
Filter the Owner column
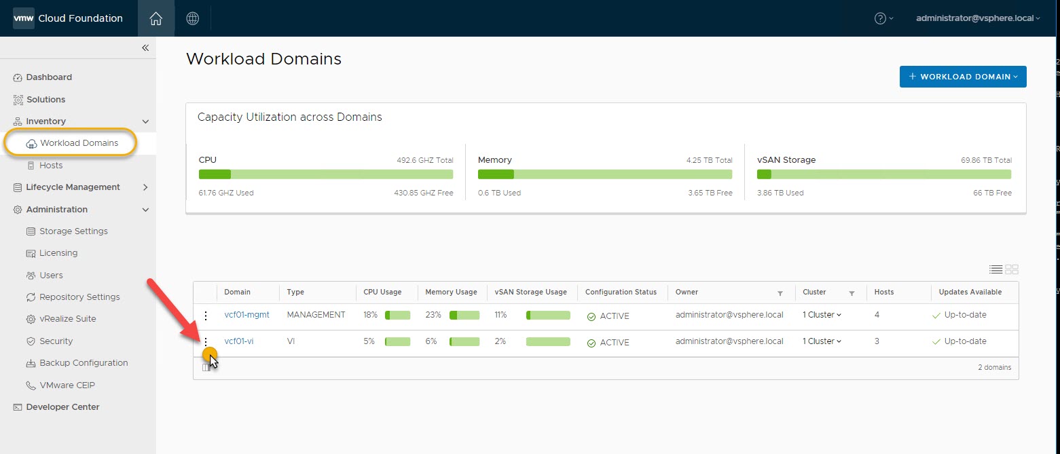(x=780, y=292)
